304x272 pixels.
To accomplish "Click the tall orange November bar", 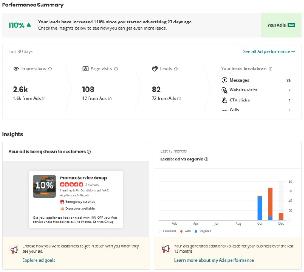I will [270, 202].
